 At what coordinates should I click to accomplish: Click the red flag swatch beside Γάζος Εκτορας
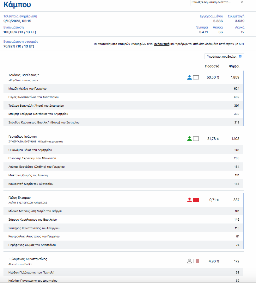pyautogui.click(x=196, y=200)
